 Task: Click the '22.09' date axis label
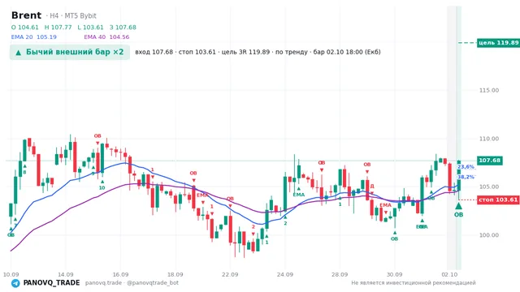pyautogui.click(x=230, y=274)
